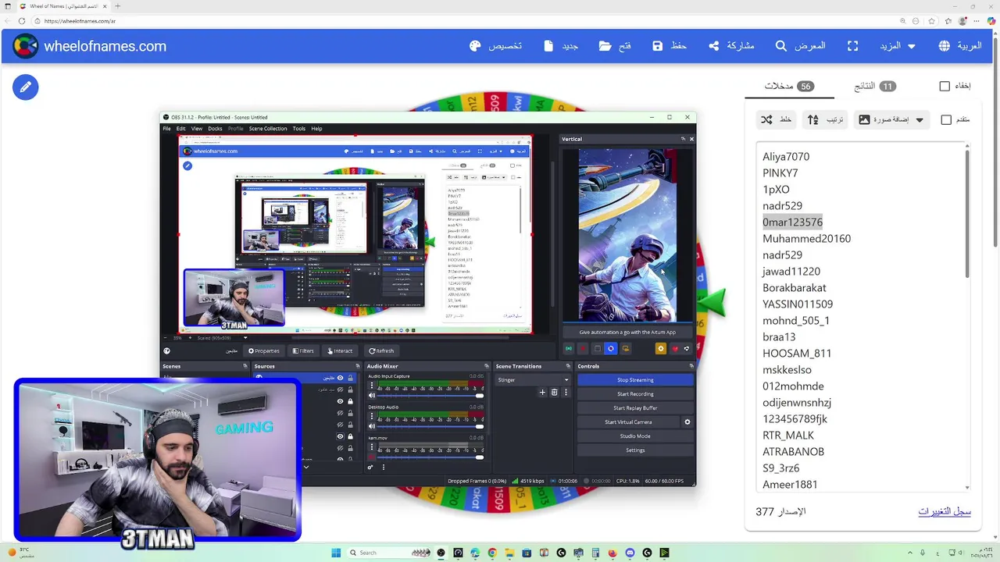This screenshot has height=562, width=1000.
Task: Tick the hide checkbox (إخفاء)
Action: (x=945, y=86)
